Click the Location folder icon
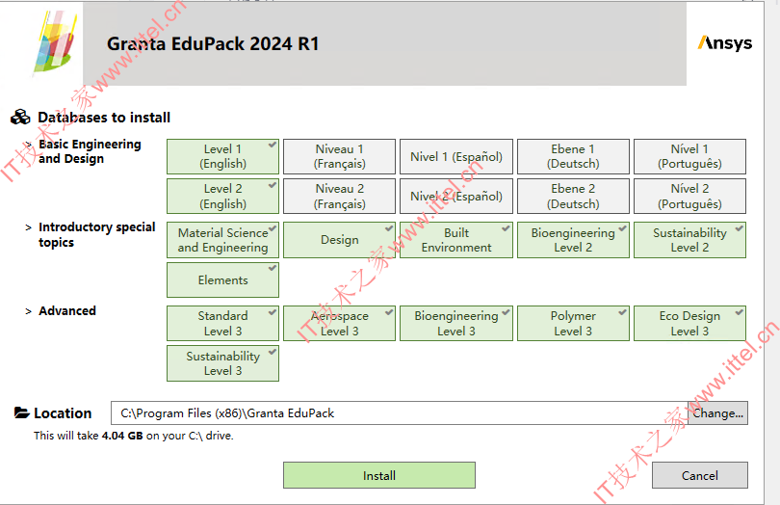The image size is (780, 505). (21, 412)
